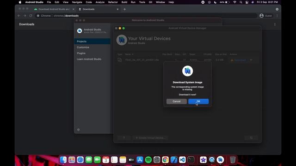Screen dimensions: 296x166
Task: Click Chrome back arrow
Action: (19, 16)
